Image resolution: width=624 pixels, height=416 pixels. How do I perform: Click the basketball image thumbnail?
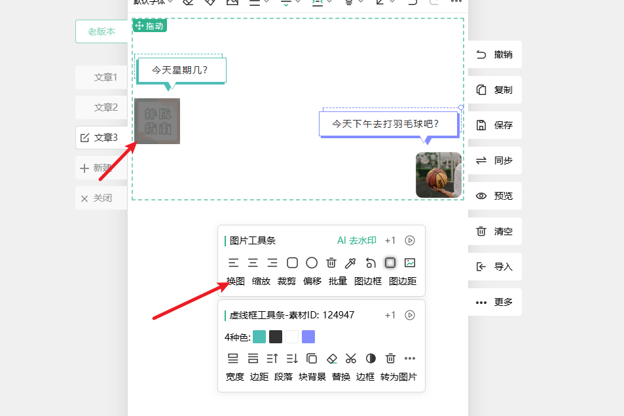tap(438, 175)
